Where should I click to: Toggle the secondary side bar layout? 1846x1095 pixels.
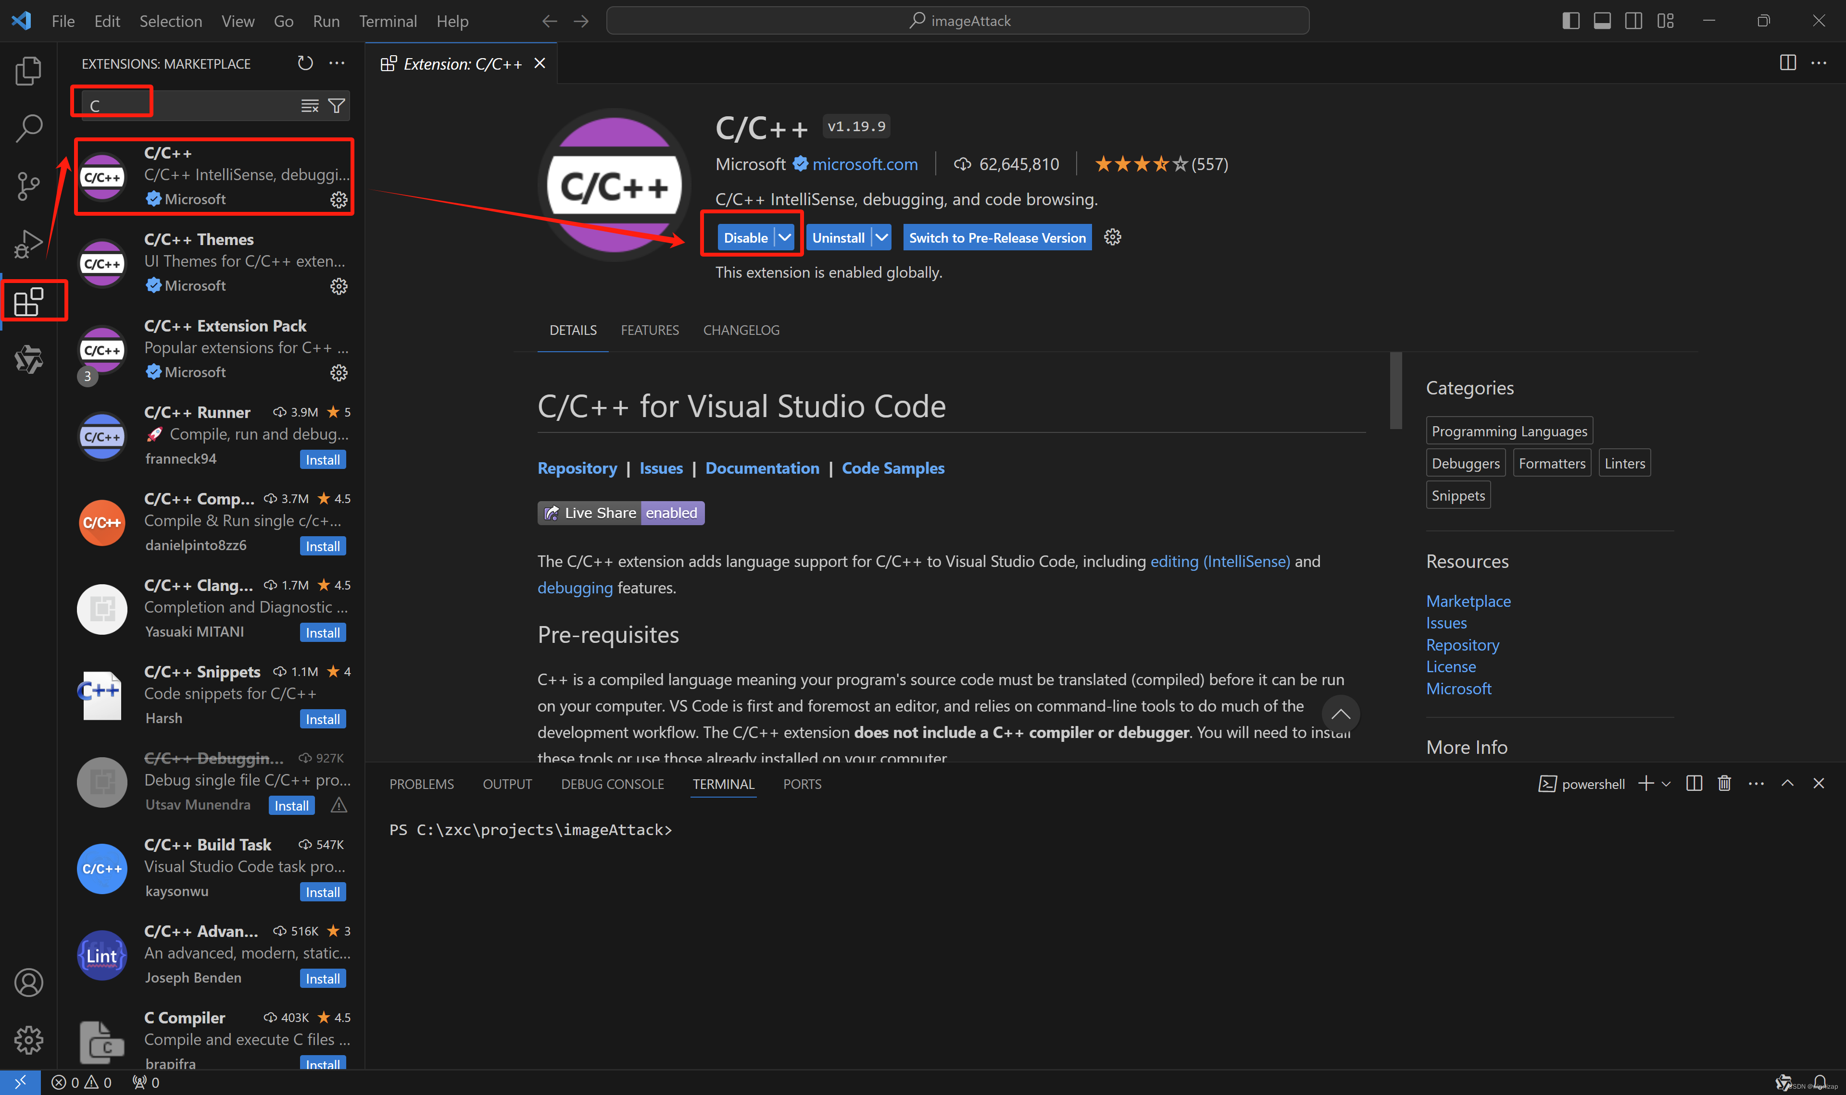[1633, 21]
